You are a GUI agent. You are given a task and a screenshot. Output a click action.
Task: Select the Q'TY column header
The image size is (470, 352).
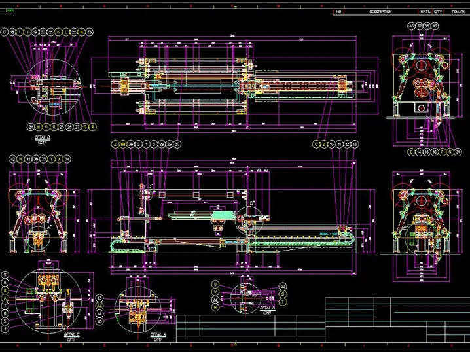click(x=438, y=12)
